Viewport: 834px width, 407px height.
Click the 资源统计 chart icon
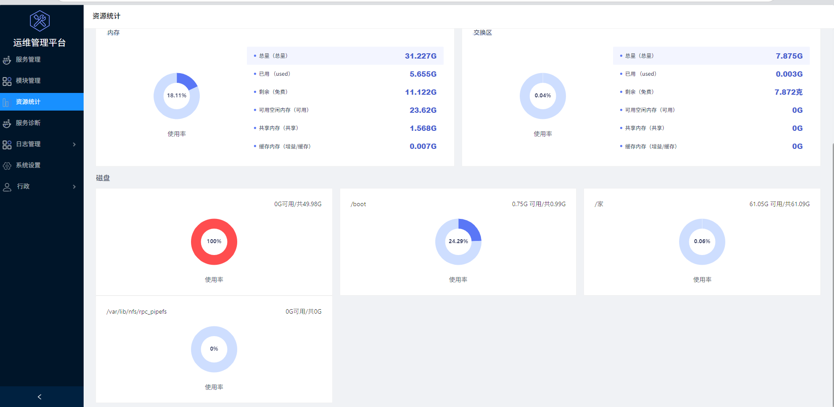coord(6,102)
